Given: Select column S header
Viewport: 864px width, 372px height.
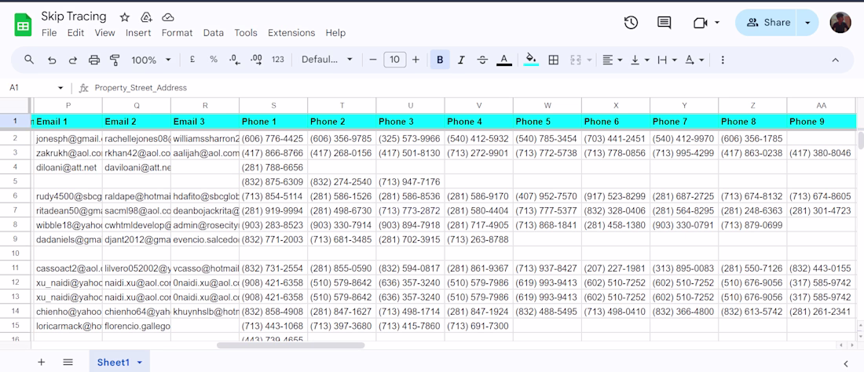Looking at the screenshot, I should point(273,106).
